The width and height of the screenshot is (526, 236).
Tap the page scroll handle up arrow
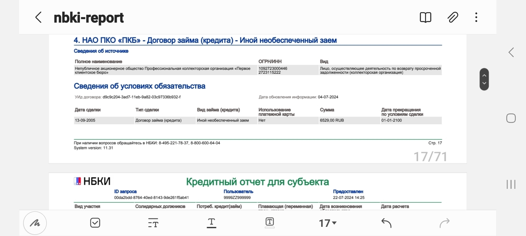(484, 75)
